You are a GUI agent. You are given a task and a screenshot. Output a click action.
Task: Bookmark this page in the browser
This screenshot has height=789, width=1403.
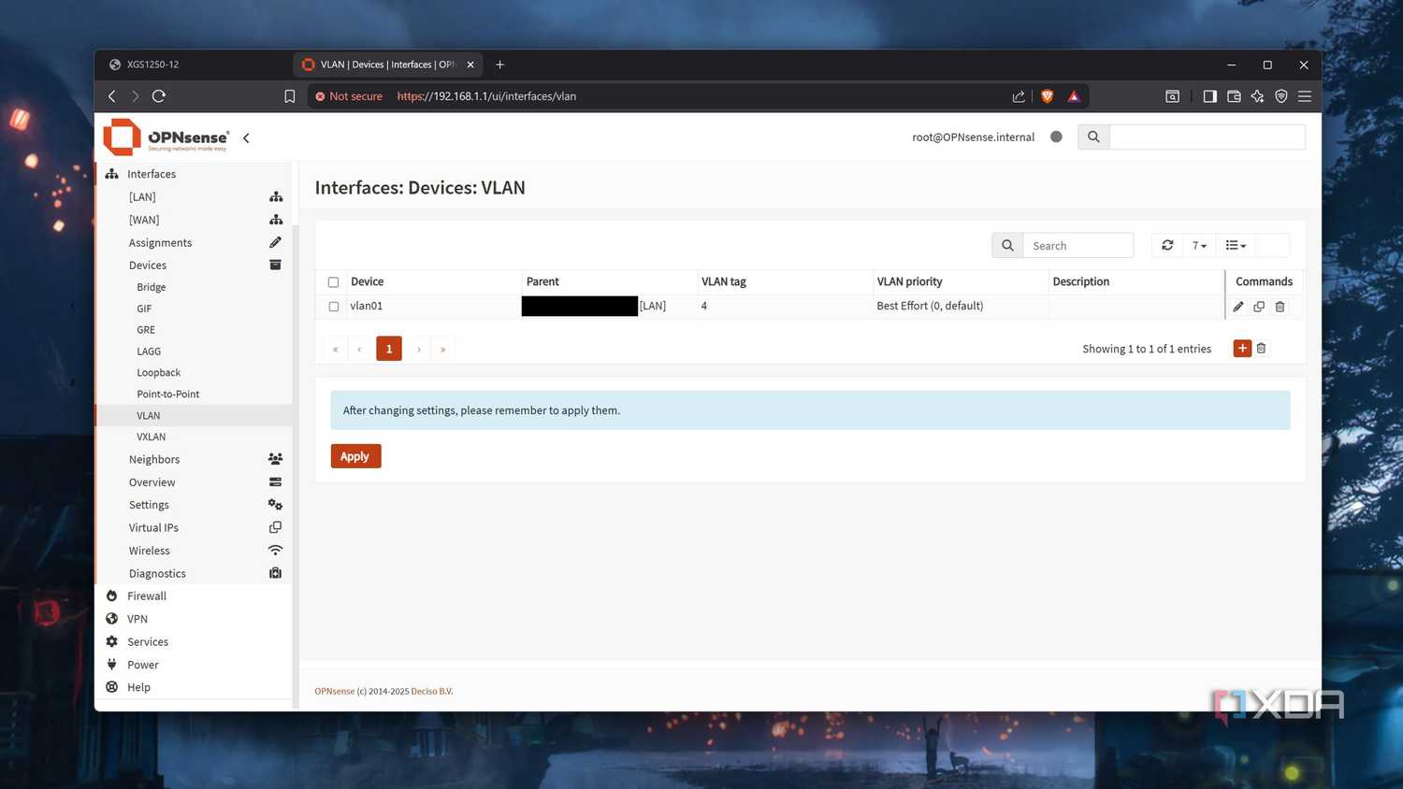click(290, 96)
